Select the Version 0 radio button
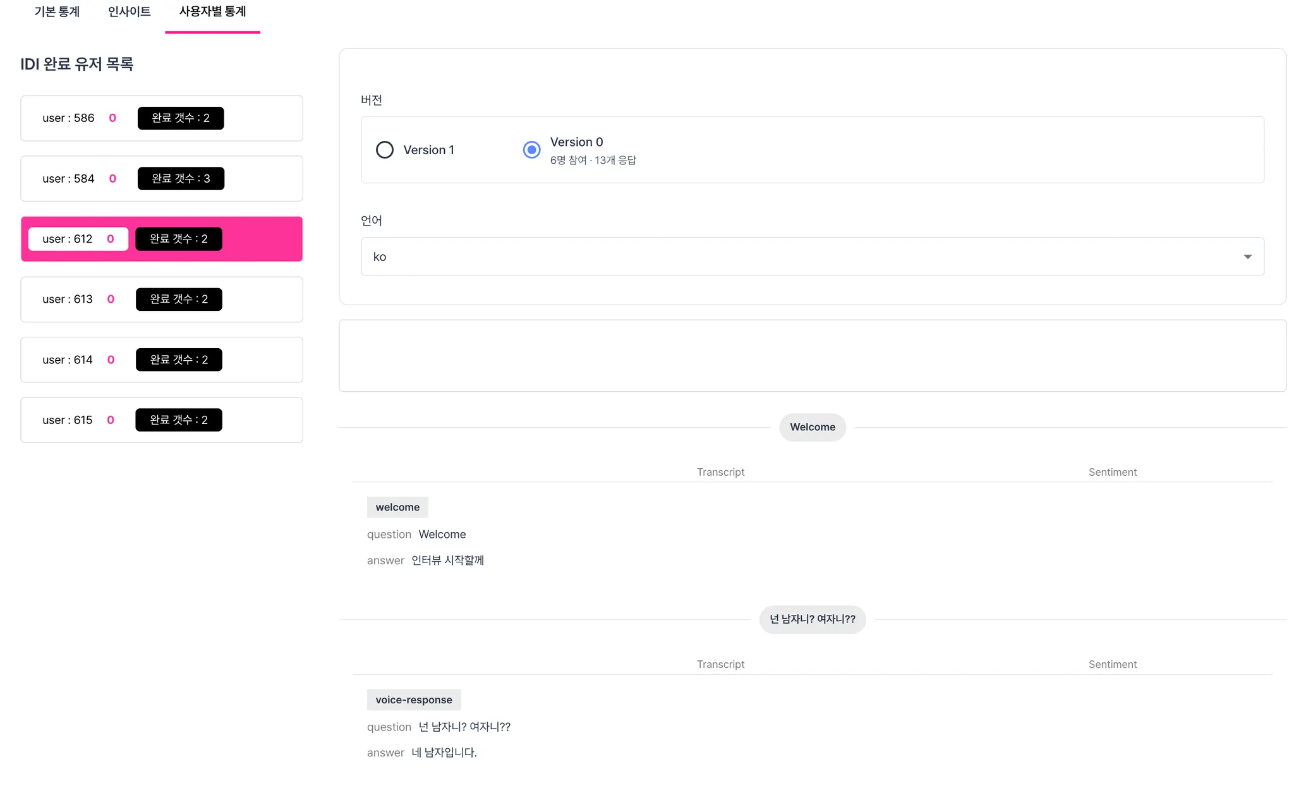 click(532, 150)
